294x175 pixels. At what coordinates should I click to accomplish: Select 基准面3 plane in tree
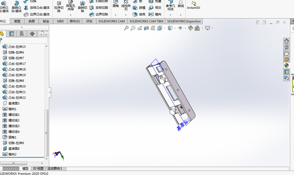11,103
